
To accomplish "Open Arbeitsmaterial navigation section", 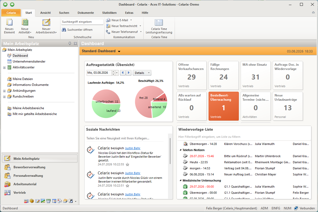I will (x=39, y=184).
